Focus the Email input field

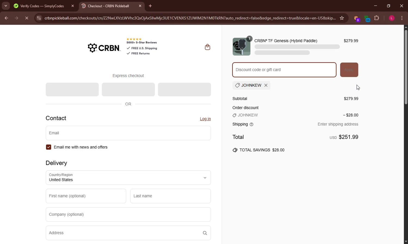pos(128,133)
